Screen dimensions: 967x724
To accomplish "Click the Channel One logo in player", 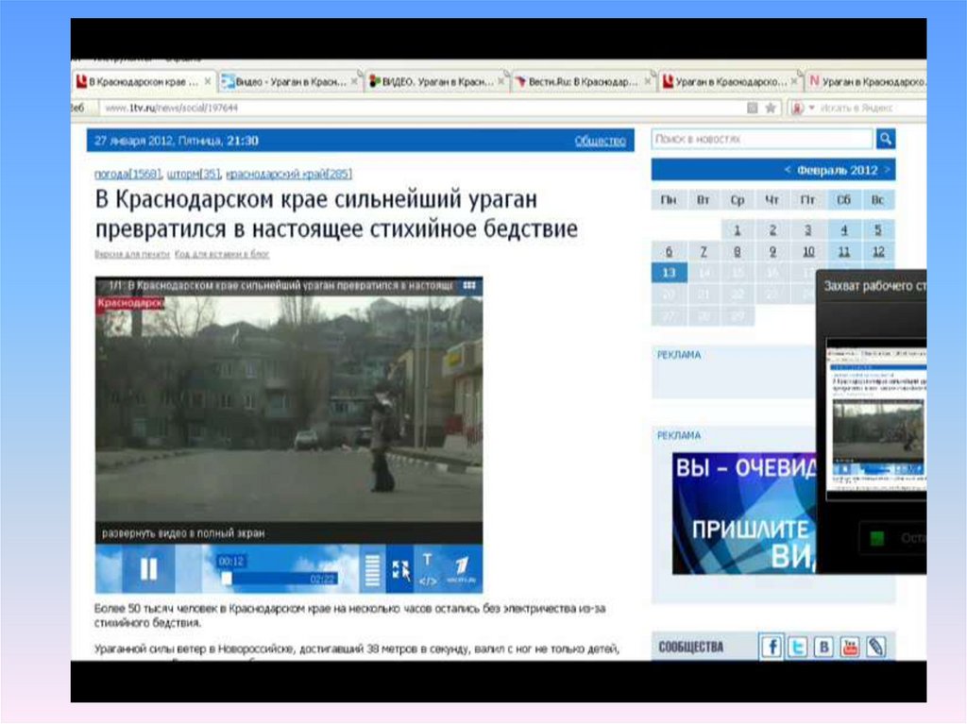I will click(x=461, y=569).
